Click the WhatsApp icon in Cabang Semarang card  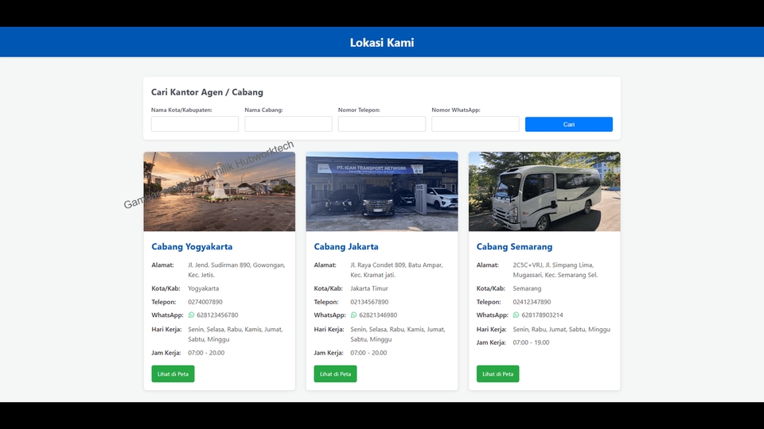tap(516, 315)
